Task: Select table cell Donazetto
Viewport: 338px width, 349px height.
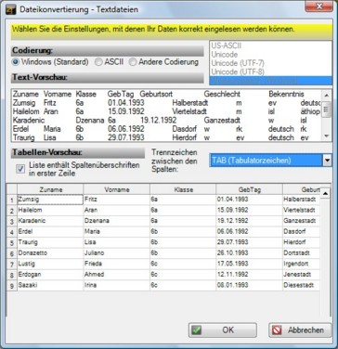Action: coord(50,253)
